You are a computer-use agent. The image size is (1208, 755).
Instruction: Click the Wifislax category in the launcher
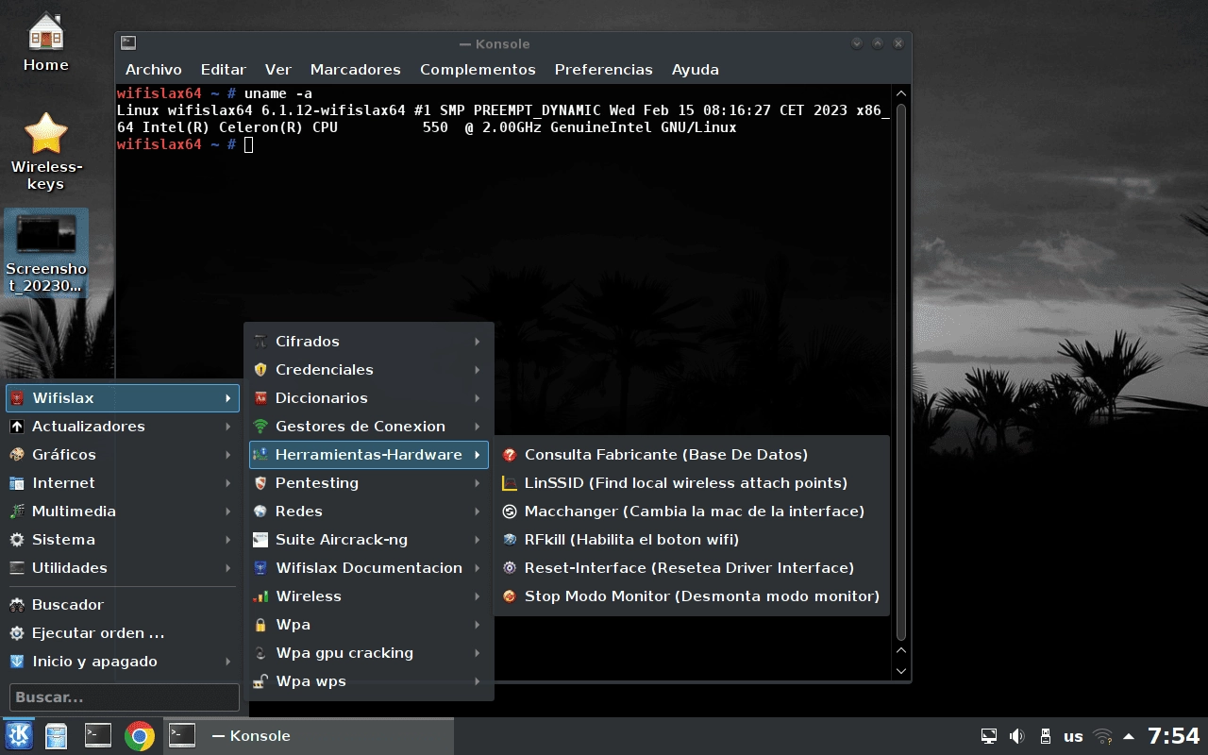click(123, 398)
